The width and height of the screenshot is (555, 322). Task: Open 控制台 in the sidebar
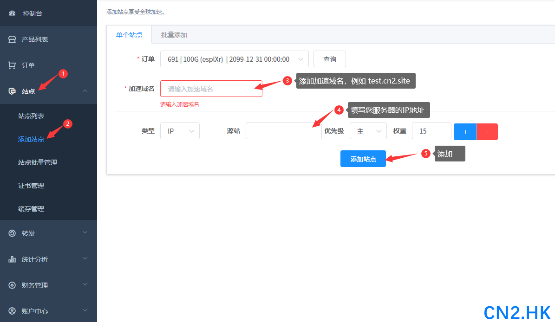(x=48, y=13)
